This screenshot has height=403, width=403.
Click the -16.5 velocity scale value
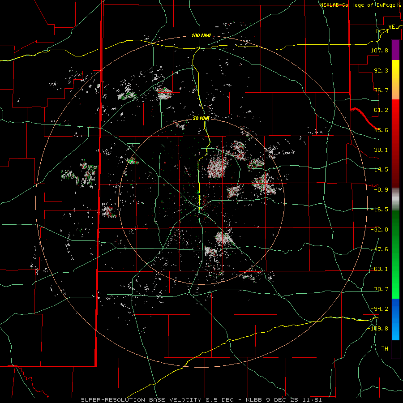pyautogui.click(x=379, y=210)
